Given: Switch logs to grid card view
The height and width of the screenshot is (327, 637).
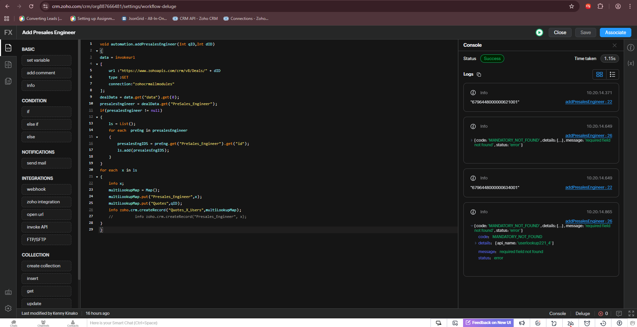Looking at the screenshot, I should (x=599, y=74).
